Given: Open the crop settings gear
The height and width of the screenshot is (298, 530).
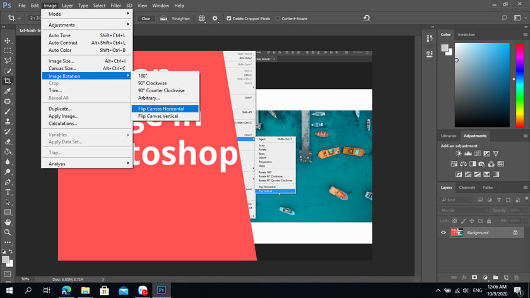Looking at the screenshot, I should [x=215, y=18].
